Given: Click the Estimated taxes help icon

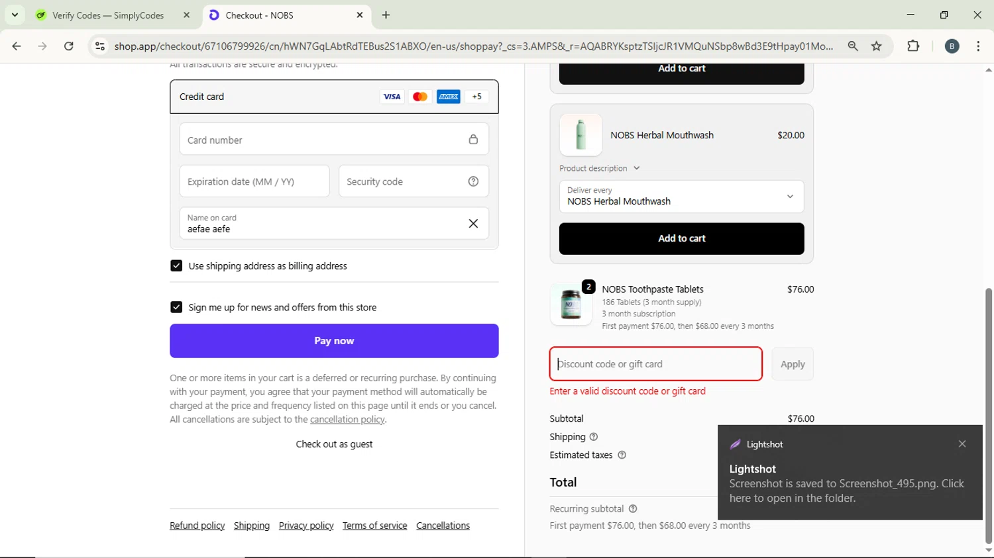Looking at the screenshot, I should (622, 455).
